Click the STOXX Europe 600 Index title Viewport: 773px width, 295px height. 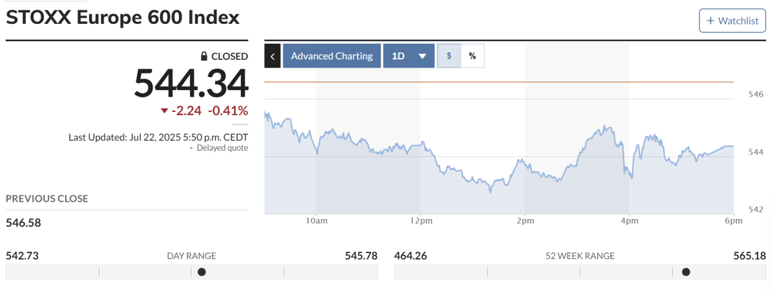point(122,17)
